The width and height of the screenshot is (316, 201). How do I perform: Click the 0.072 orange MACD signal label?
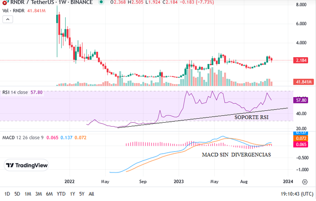click(301, 138)
